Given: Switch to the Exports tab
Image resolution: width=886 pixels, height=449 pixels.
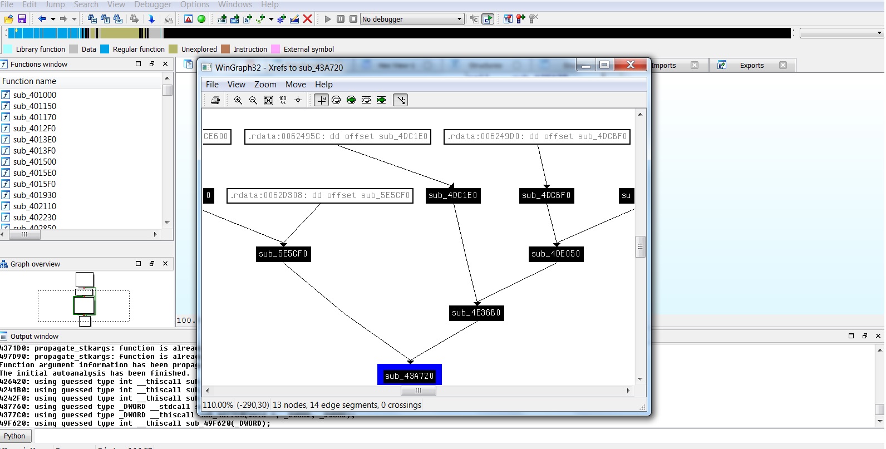Looking at the screenshot, I should [x=751, y=66].
